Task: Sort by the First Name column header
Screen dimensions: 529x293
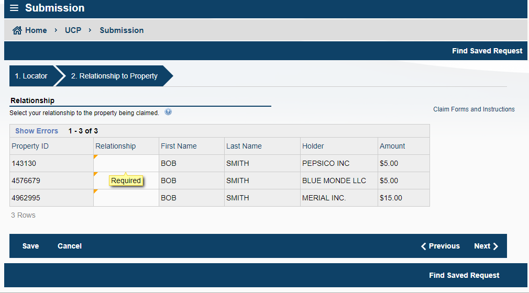Action: point(191,146)
